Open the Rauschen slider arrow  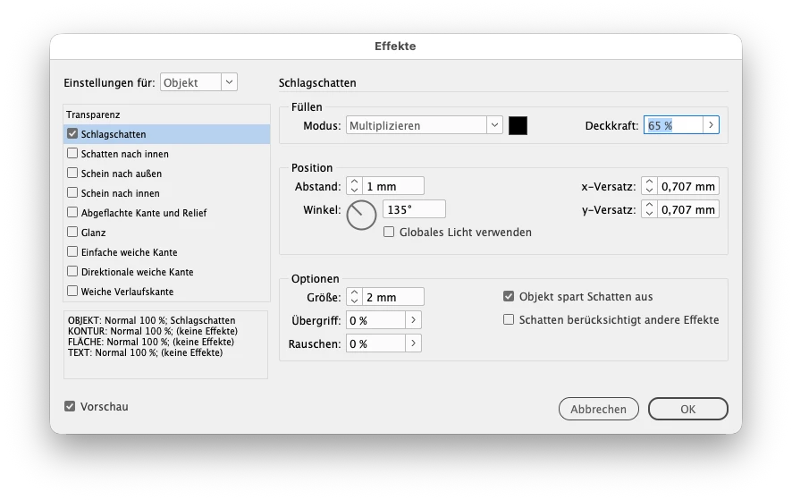[413, 343]
